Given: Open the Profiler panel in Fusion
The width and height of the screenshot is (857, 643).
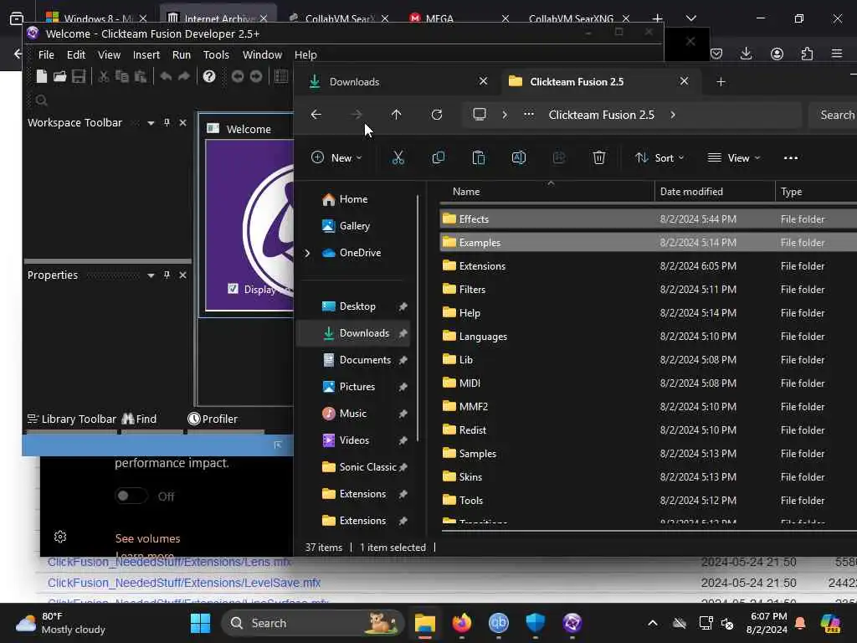Looking at the screenshot, I should tap(213, 419).
